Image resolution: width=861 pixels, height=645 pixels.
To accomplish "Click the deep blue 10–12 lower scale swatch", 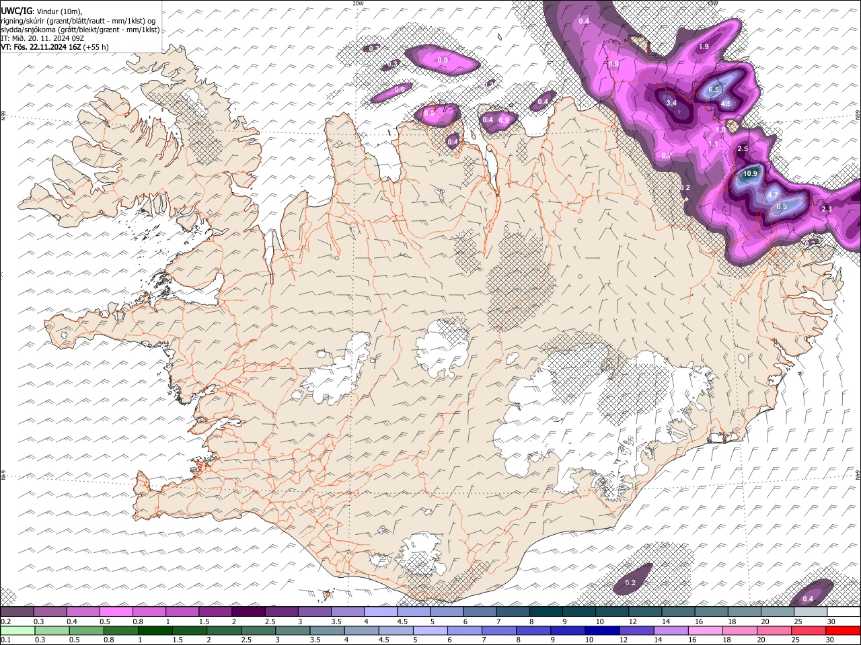I will pos(601,631).
